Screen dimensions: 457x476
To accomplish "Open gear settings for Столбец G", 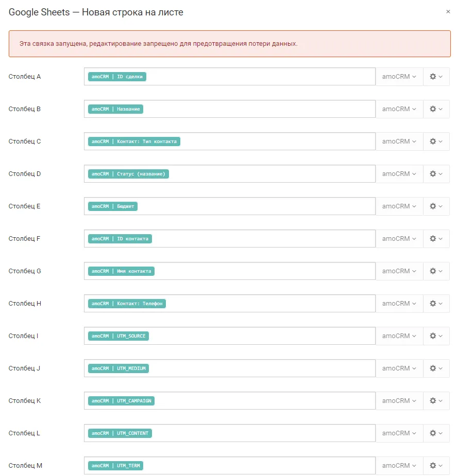I will 436,271.
